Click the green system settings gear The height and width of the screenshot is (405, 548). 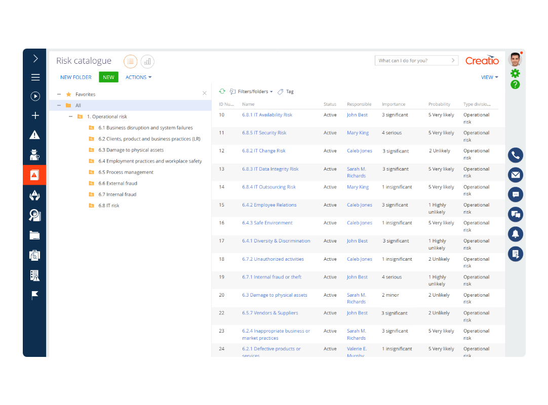tap(515, 73)
